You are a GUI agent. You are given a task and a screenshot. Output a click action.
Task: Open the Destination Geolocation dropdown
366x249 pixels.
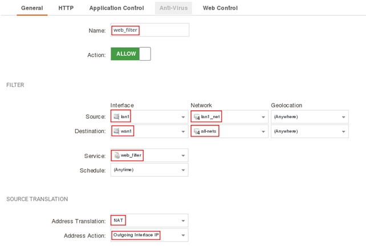(x=344, y=132)
